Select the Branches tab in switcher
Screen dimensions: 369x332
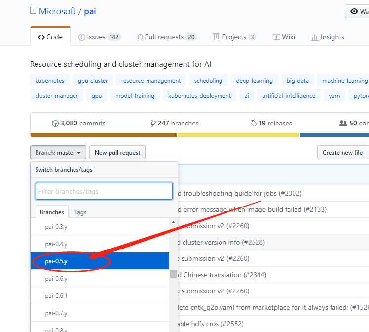pos(52,212)
